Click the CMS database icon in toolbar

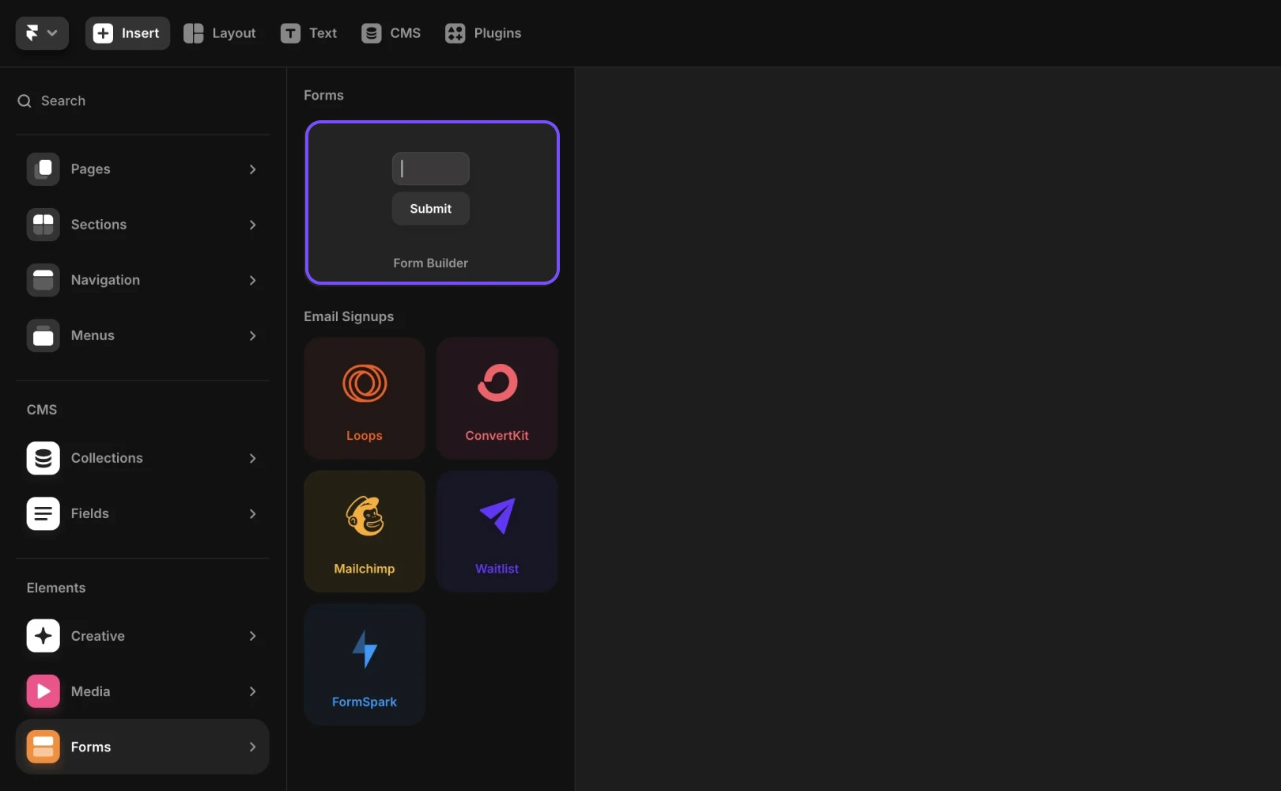point(372,33)
